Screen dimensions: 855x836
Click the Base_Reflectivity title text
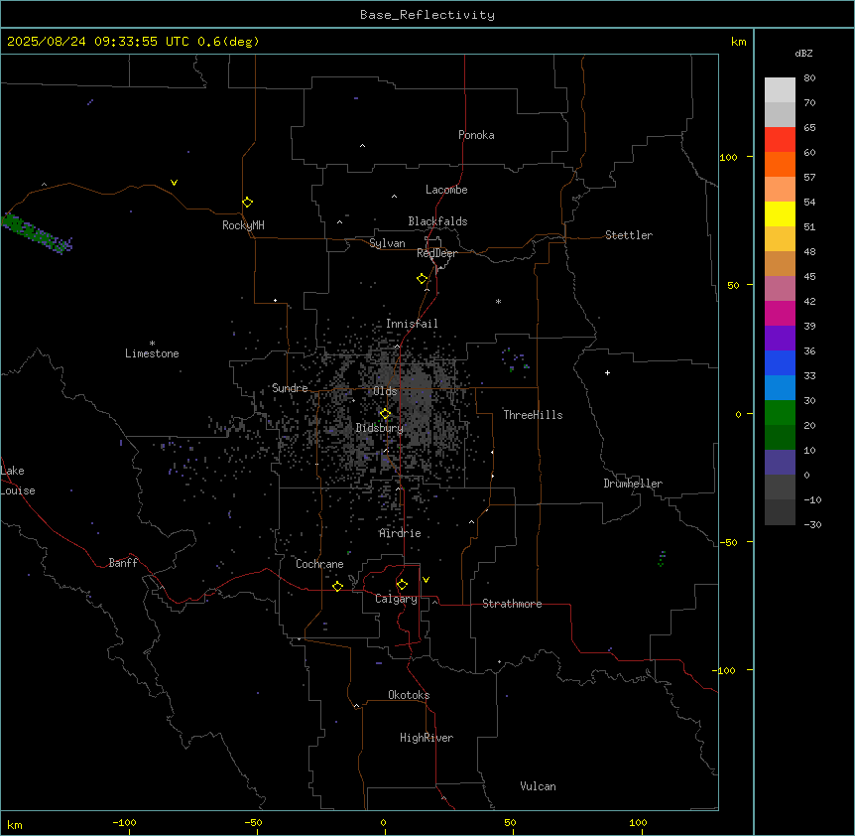tap(427, 15)
